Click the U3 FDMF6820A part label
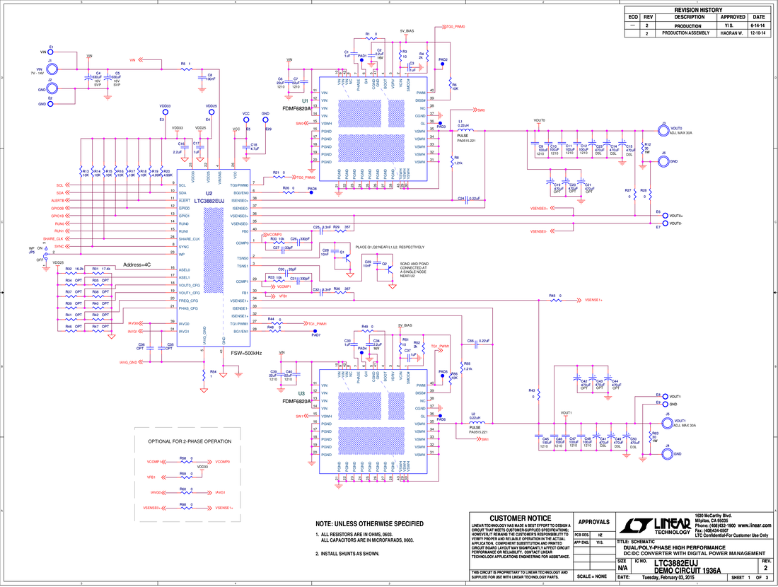The image size is (778, 587). (297, 401)
